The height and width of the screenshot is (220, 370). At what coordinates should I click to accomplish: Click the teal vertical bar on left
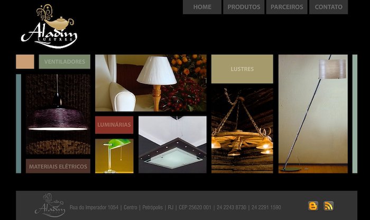18,124
